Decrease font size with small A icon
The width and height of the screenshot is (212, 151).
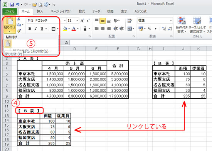88,21
